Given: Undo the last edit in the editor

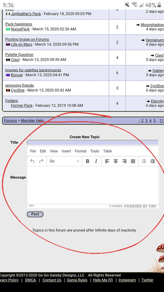Looking at the screenshot, I should pyautogui.click(x=32, y=161).
